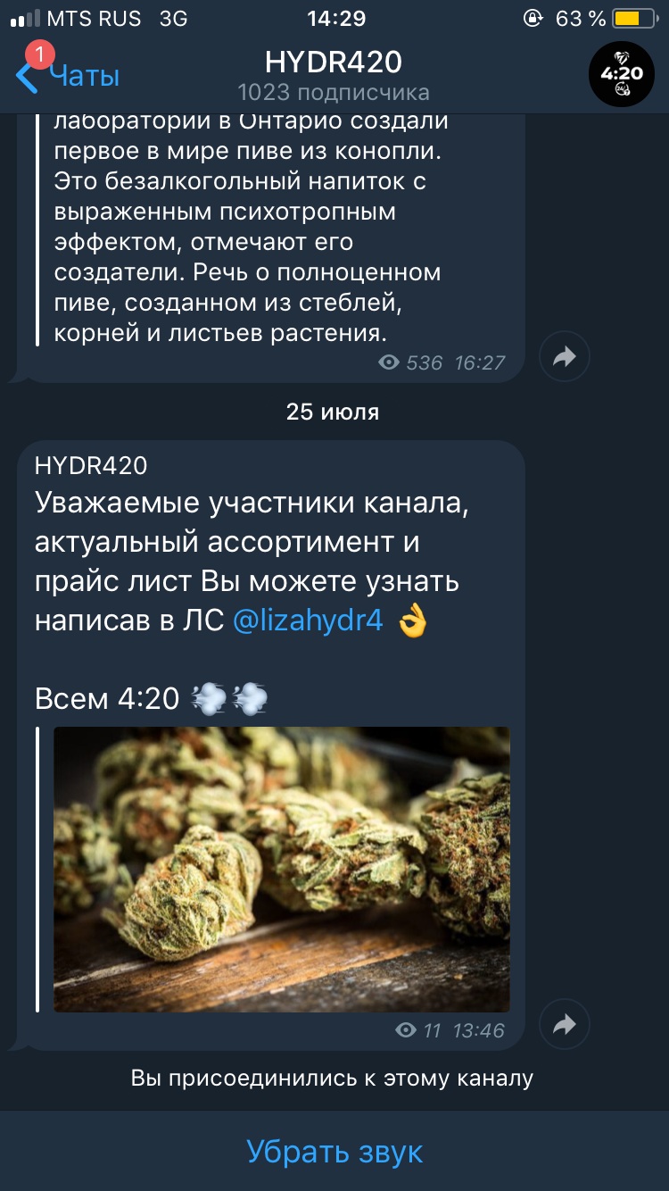Viewport: 669px width, 1191px height.
Task: Tap the eye views icon showing 11
Action: [406, 1030]
